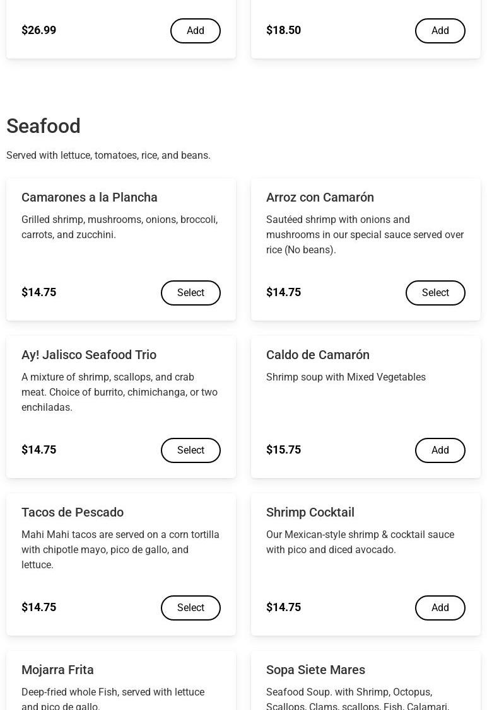This screenshot has height=710, width=487.
Task: Open the Sopa Siete Mares menu item
Action: [315, 670]
